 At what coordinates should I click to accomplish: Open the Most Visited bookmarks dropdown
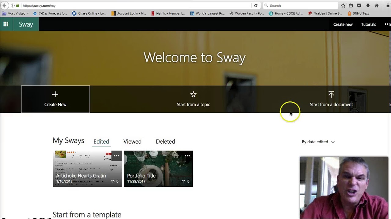15,13
